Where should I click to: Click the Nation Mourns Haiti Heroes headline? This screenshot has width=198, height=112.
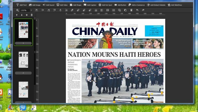tap(114, 55)
